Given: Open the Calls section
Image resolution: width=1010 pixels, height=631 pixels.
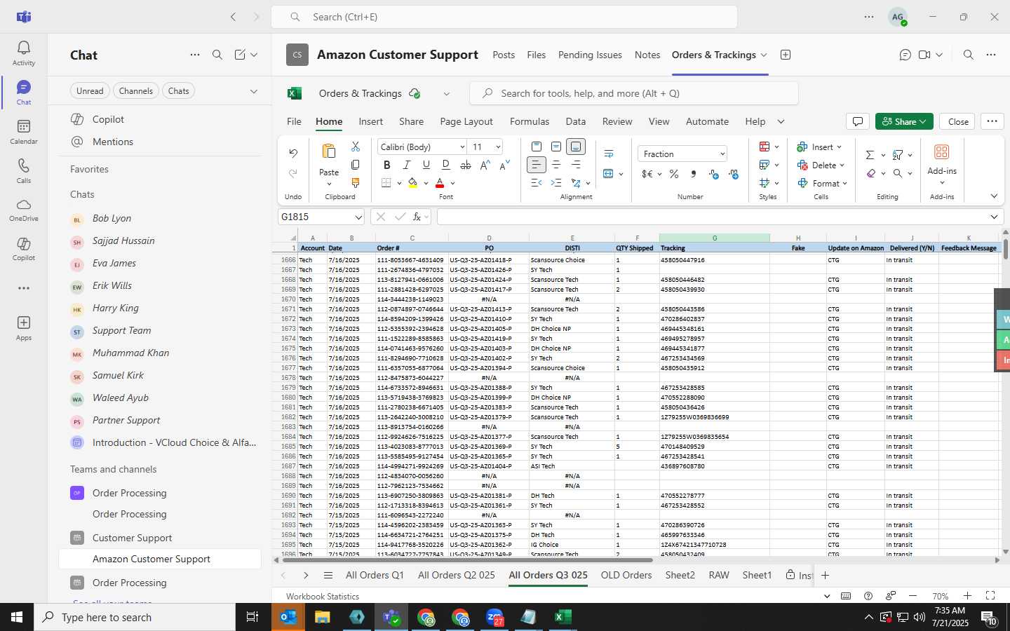Looking at the screenshot, I should click(23, 171).
